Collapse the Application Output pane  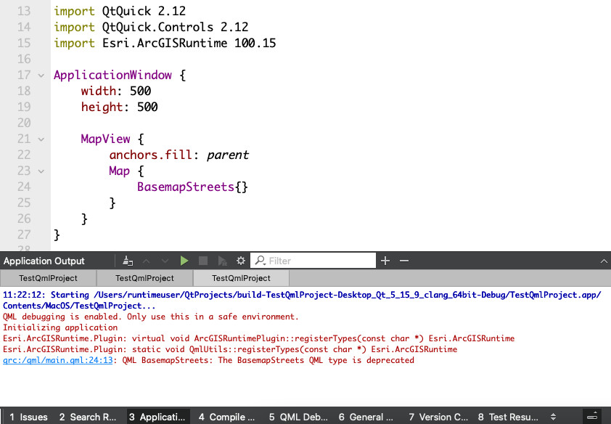[603, 260]
